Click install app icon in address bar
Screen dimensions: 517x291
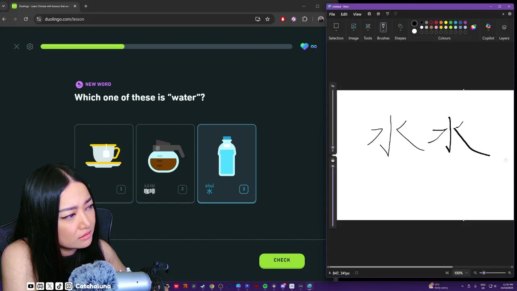coord(258,19)
